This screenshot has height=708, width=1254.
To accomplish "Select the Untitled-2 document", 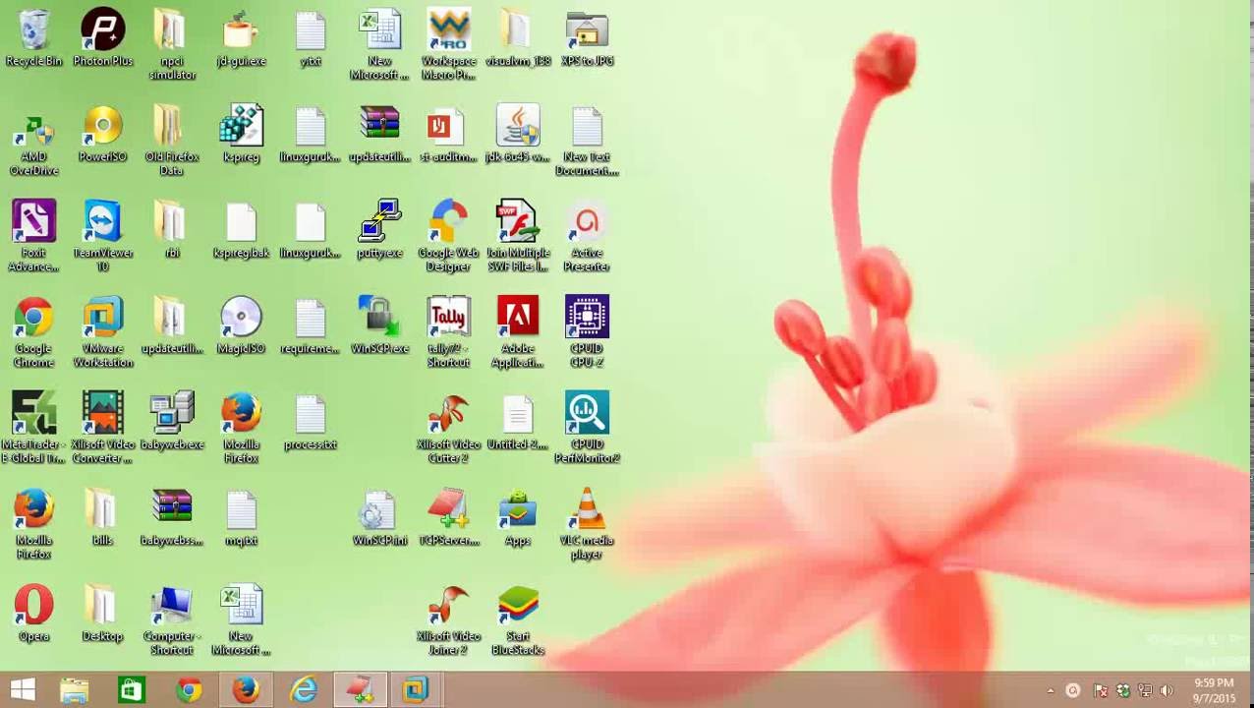I will coord(517,413).
